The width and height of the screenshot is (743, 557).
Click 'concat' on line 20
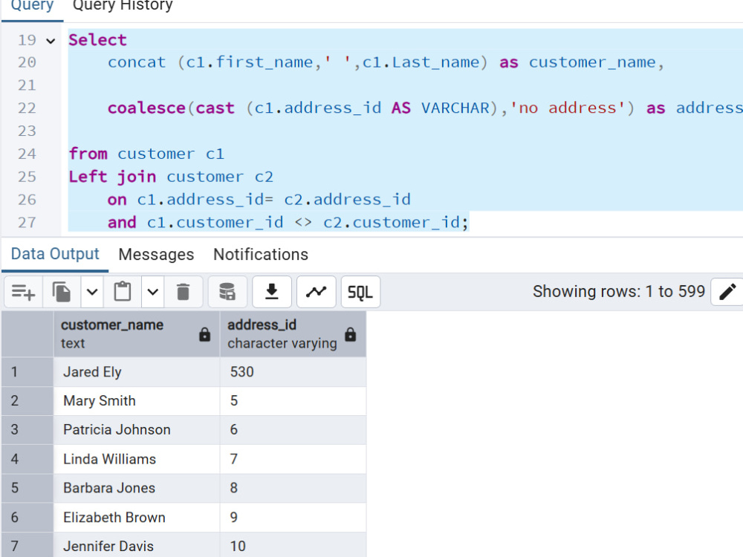[137, 62]
